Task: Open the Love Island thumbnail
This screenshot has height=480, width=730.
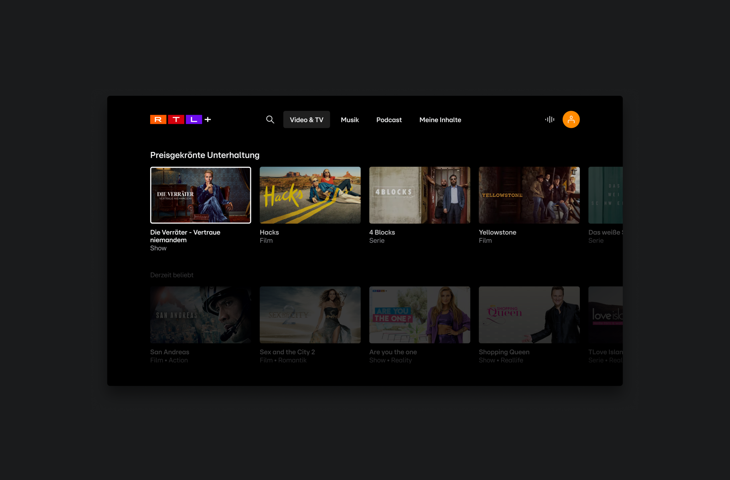Action: pos(605,315)
